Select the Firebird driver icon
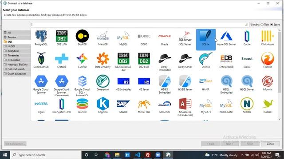Screen dimensions: 284x159 click(x=268, y=60)
